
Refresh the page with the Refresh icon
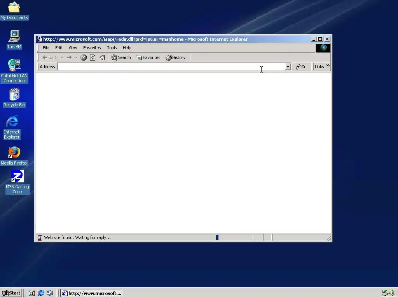click(93, 57)
